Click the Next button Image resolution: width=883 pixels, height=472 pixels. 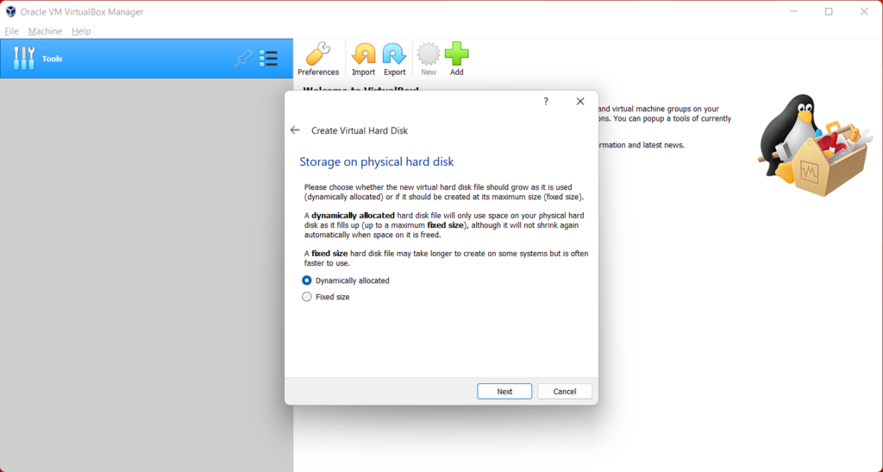coord(504,392)
